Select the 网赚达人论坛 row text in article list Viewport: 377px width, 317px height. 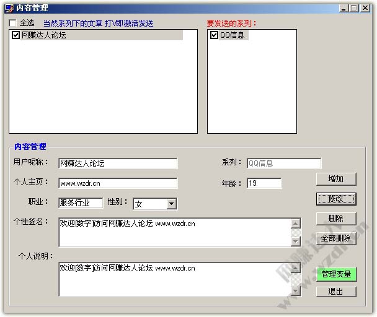pos(44,35)
